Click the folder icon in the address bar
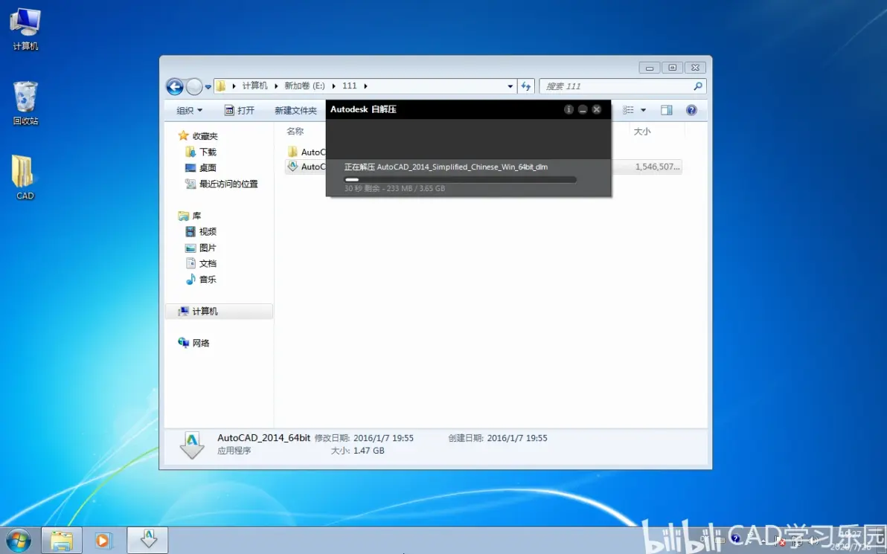 coord(221,86)
